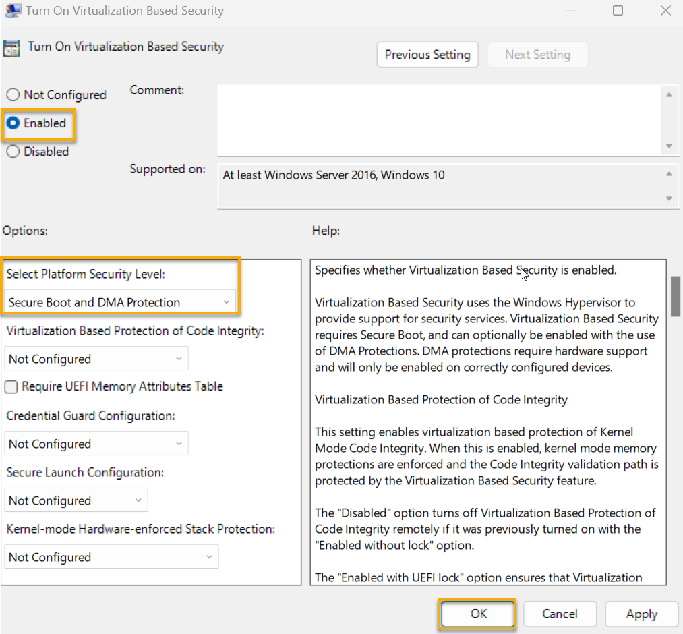Click the Group Policy setting icon in title bar
The width and height of the screenshot is (683, 634).
point(13,11)
